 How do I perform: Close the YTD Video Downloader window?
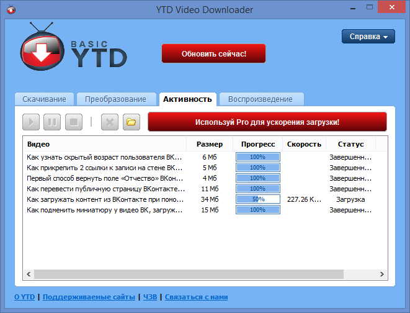(391, 7)
